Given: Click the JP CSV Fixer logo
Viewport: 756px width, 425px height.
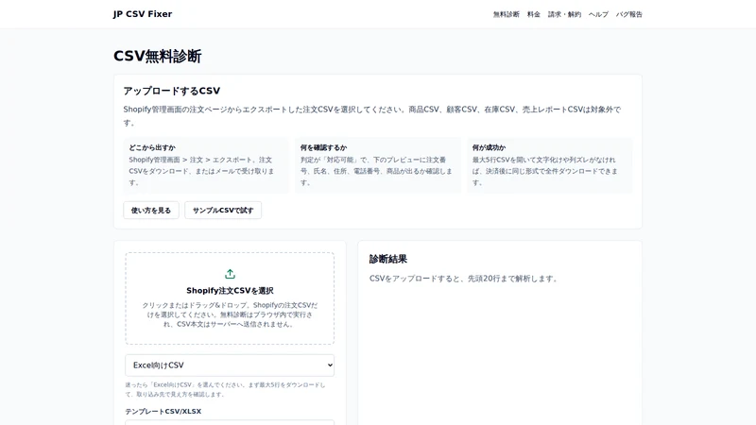Looking at the screenshot, I should pos(143,14).
